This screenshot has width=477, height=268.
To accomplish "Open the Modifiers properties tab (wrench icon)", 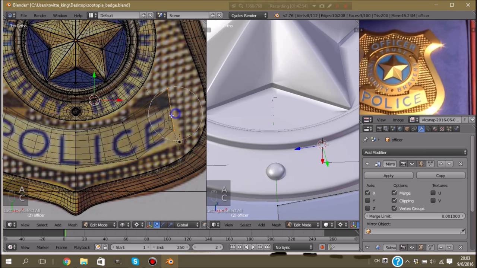I will click(421, 129).
